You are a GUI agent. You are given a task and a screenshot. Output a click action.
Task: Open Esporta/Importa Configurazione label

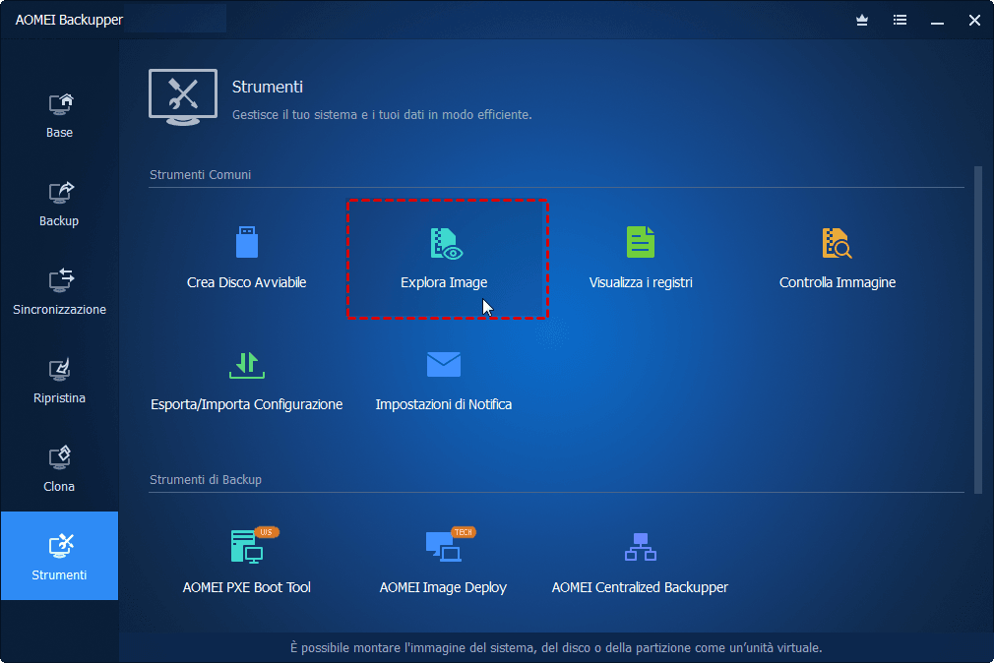pyautogui.click(x=247, y=404)
